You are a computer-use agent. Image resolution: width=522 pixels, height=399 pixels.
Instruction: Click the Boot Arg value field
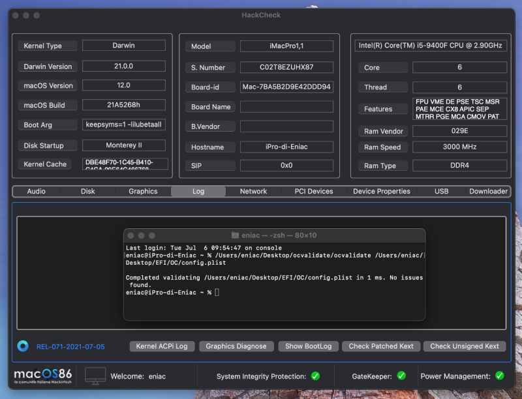point(123,125)
